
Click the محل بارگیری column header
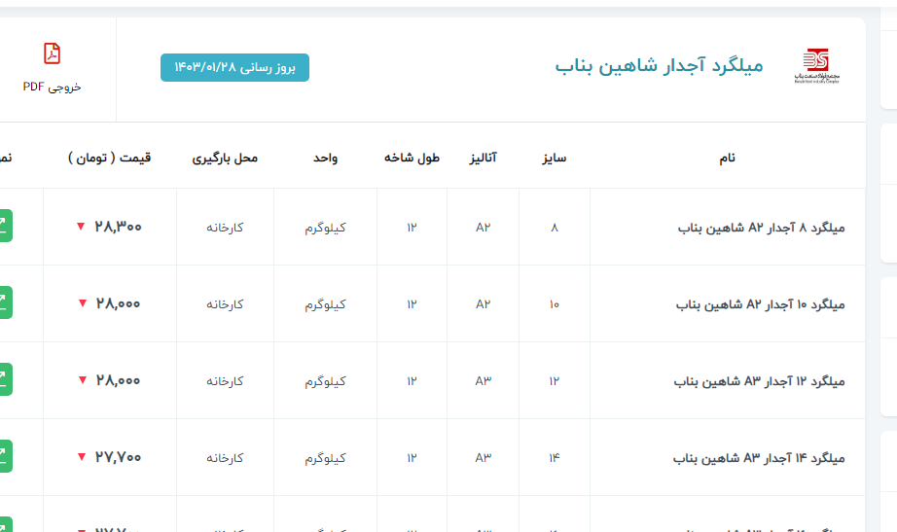click(225, 158)
